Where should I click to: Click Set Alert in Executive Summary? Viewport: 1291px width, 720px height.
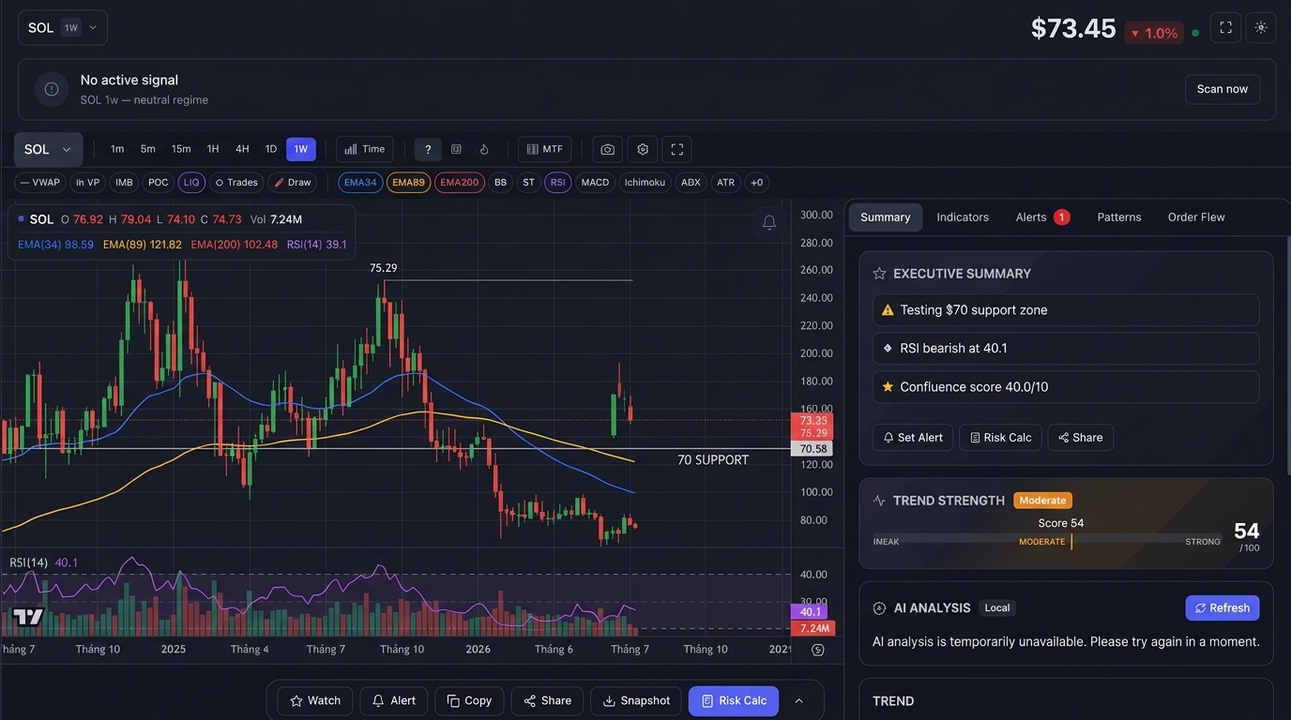coord(913,438)
